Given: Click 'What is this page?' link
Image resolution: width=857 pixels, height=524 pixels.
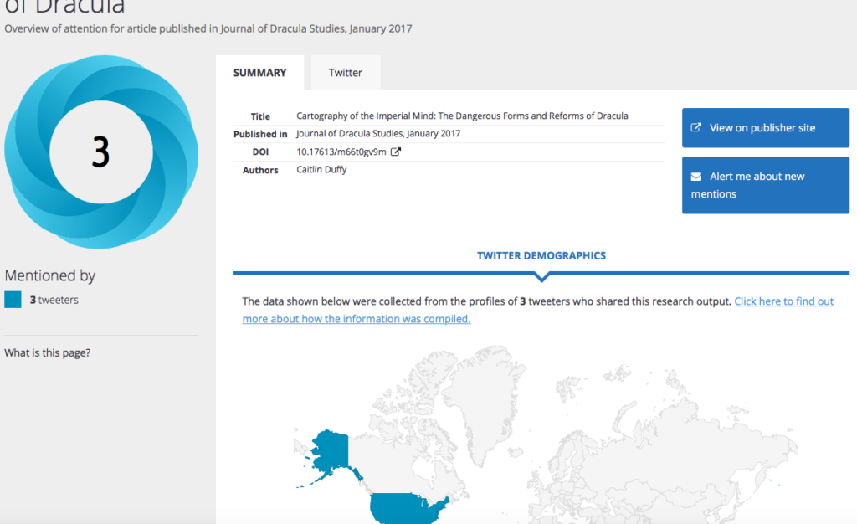Looking at the screenshot, I should 48,352.
